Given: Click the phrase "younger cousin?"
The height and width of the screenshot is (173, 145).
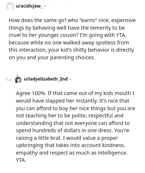Looking at the screenshot, I should [x=58, y=35].
